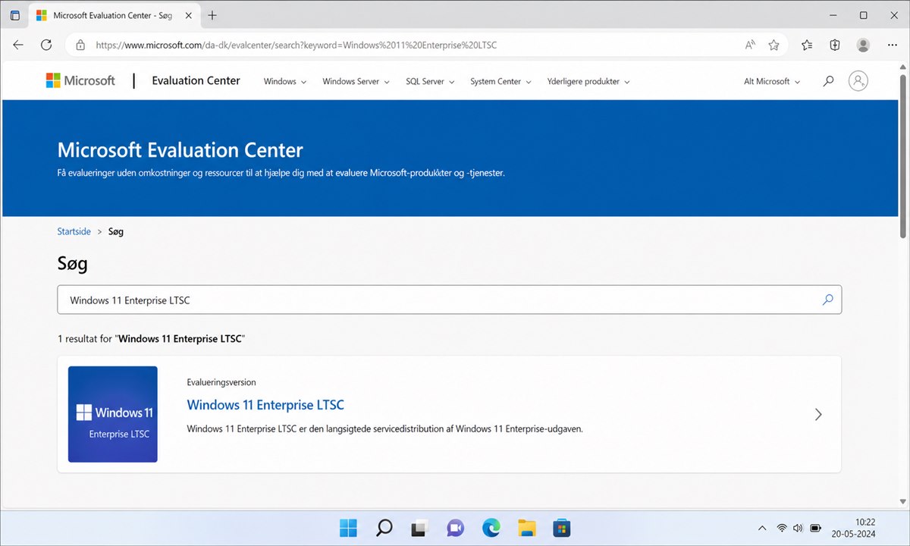The image size is (910, 546).
Task: Click the Microsoft logo
Action: 80,80
